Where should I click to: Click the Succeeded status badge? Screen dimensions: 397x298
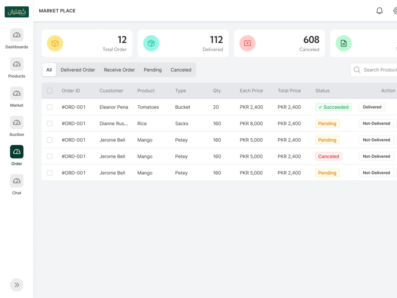[333, 107]
